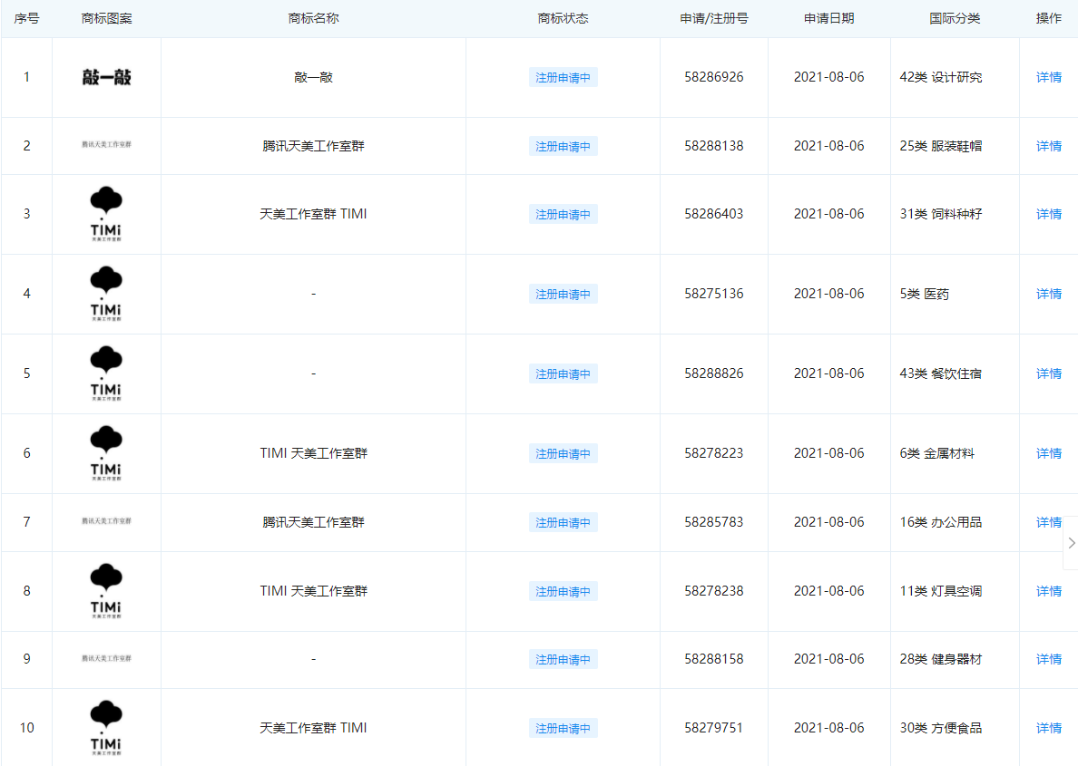Click application number 58288138
Image resolution: width=1078 pixels, height=766 pixels.
click(713, 146)
